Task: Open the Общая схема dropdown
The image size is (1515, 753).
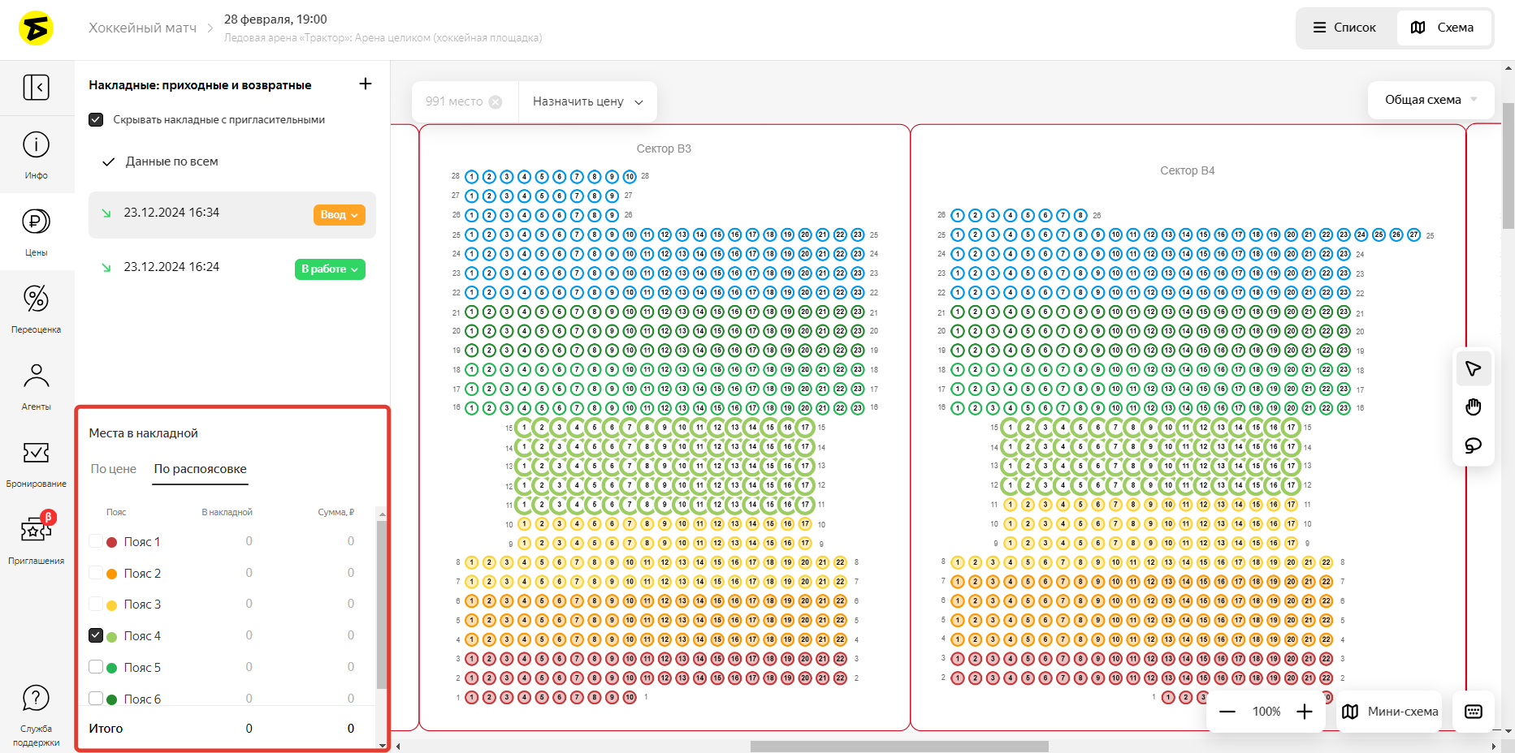Action: (x=1431, y=100)
